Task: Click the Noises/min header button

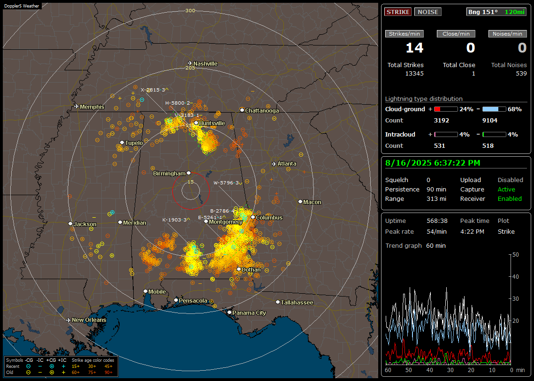Action: [x=507, y=34]
